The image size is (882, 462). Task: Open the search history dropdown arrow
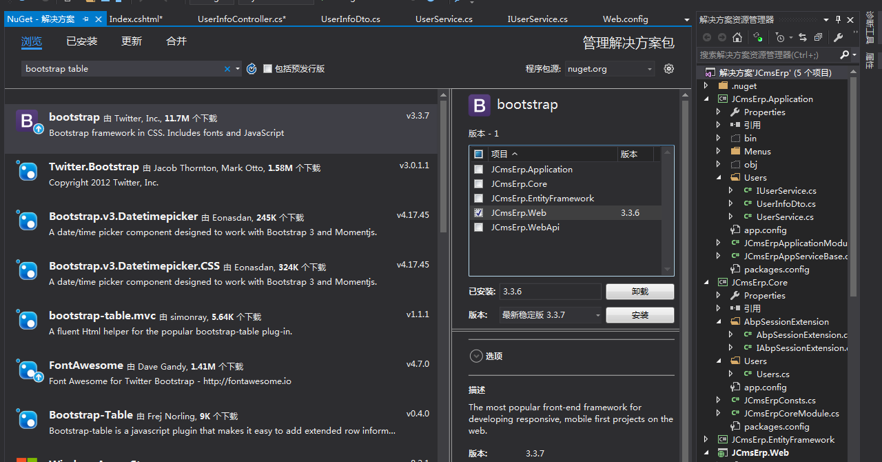point(238,69)
